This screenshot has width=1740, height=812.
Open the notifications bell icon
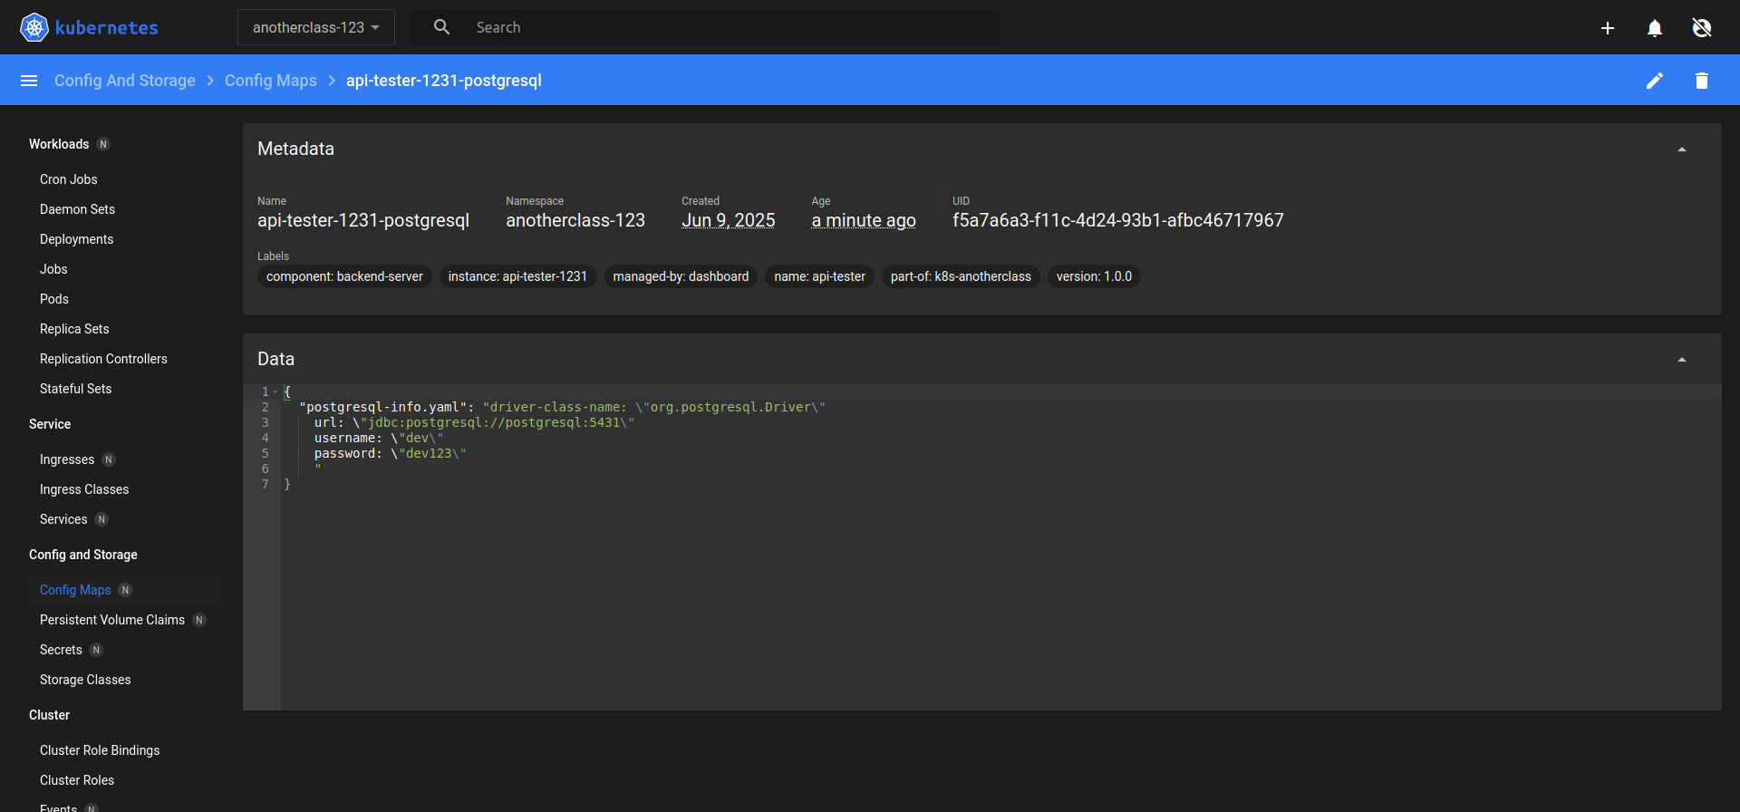pyautogui.click(x=1655, y=28)
